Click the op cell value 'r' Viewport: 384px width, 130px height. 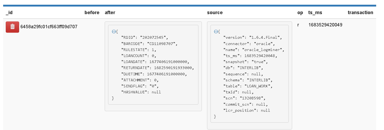click(298, 25)
